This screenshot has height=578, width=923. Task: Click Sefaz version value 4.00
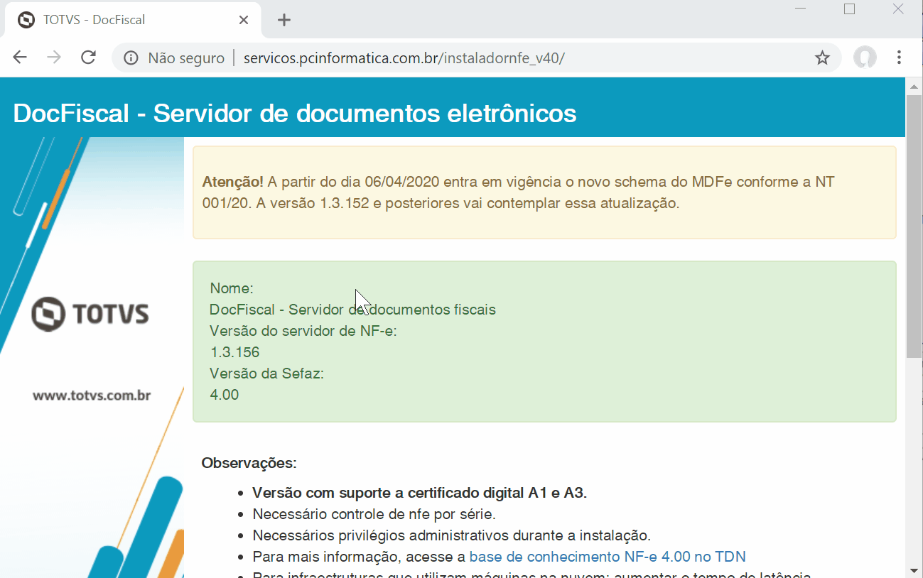[x=225, y=395]
